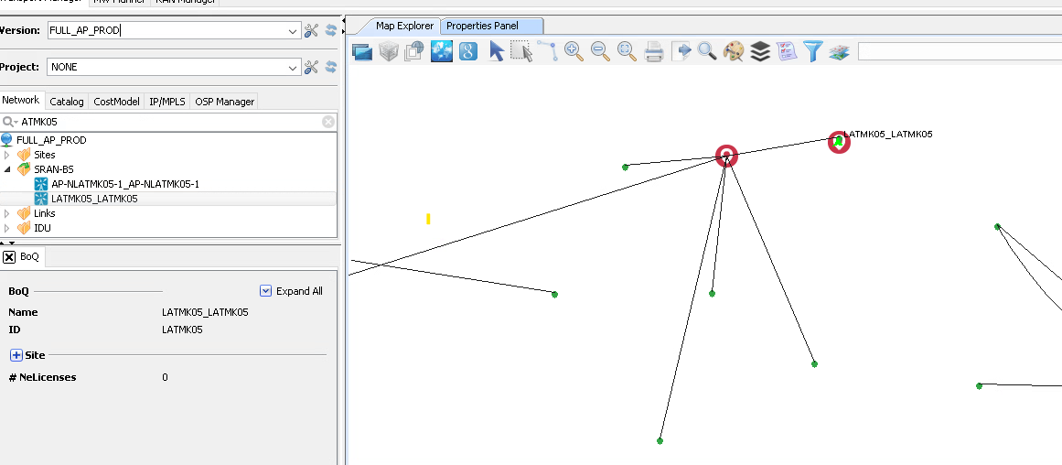The height and width of the screenshot is (465, 1062).
Task: Open Google map background icon
Action: pyautogui.click(x=468, y=51)
